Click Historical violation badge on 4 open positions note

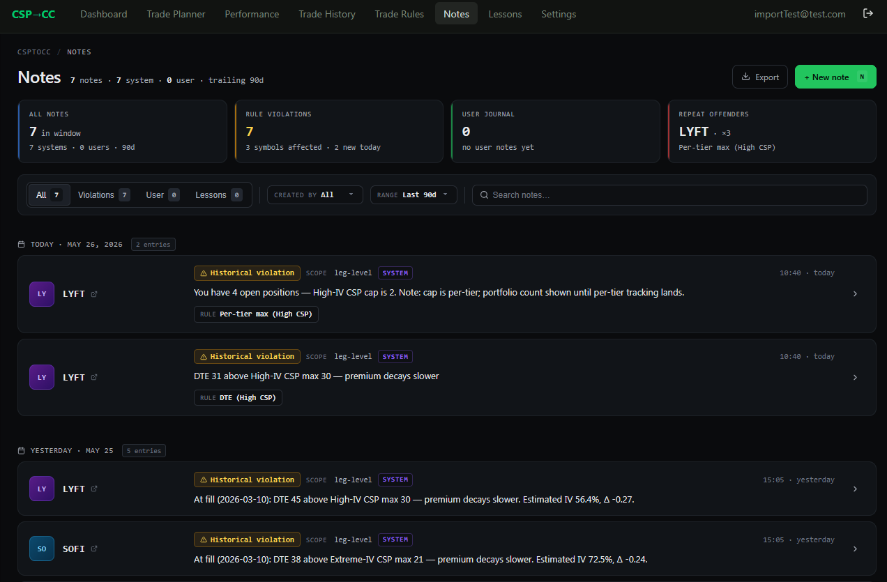247,273
